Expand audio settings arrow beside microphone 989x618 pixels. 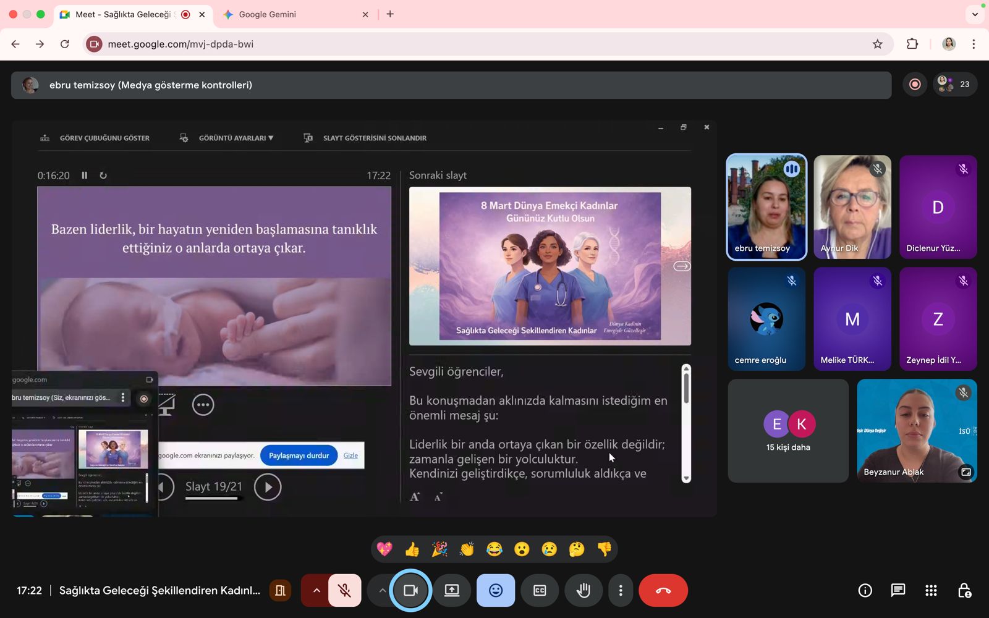coord(316,591)
